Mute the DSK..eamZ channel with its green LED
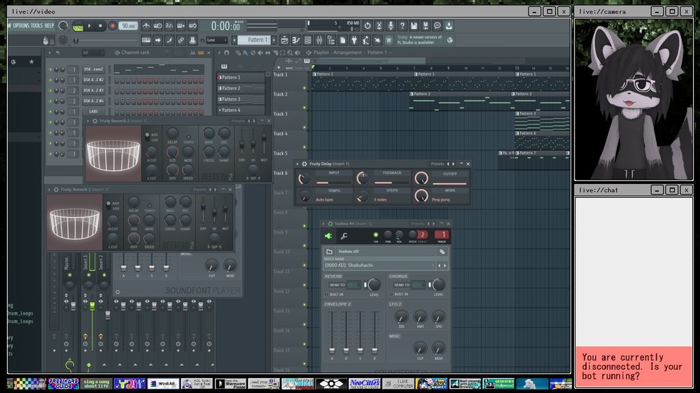The image size is (700, 393). coord(50,69)
